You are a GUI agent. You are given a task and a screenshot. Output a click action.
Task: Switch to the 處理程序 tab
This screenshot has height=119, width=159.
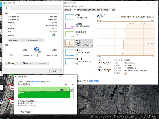(x=68, y=10)
